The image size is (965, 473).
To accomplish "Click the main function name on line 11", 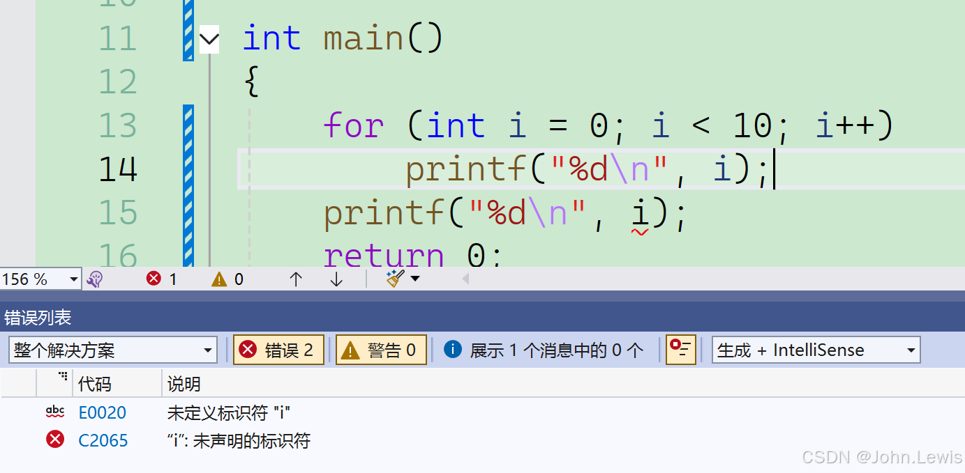I will [x=364, y=38].
